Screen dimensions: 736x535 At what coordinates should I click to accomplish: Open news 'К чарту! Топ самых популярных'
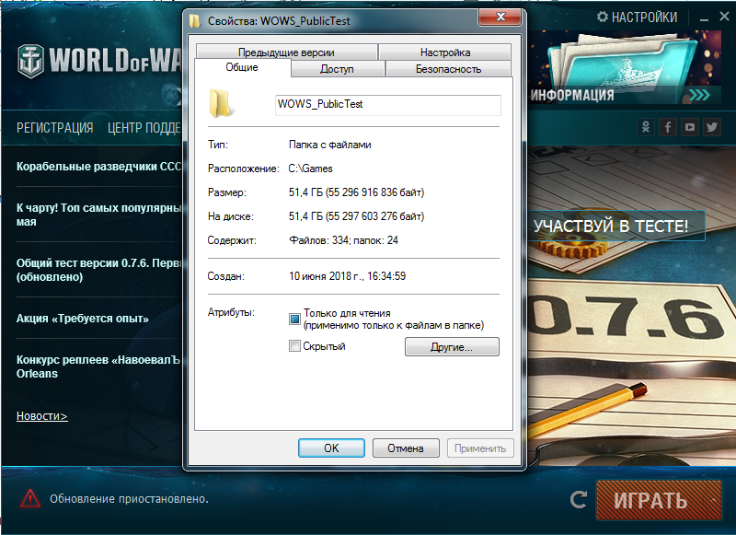pyautogui.click(x=98, y=215)
